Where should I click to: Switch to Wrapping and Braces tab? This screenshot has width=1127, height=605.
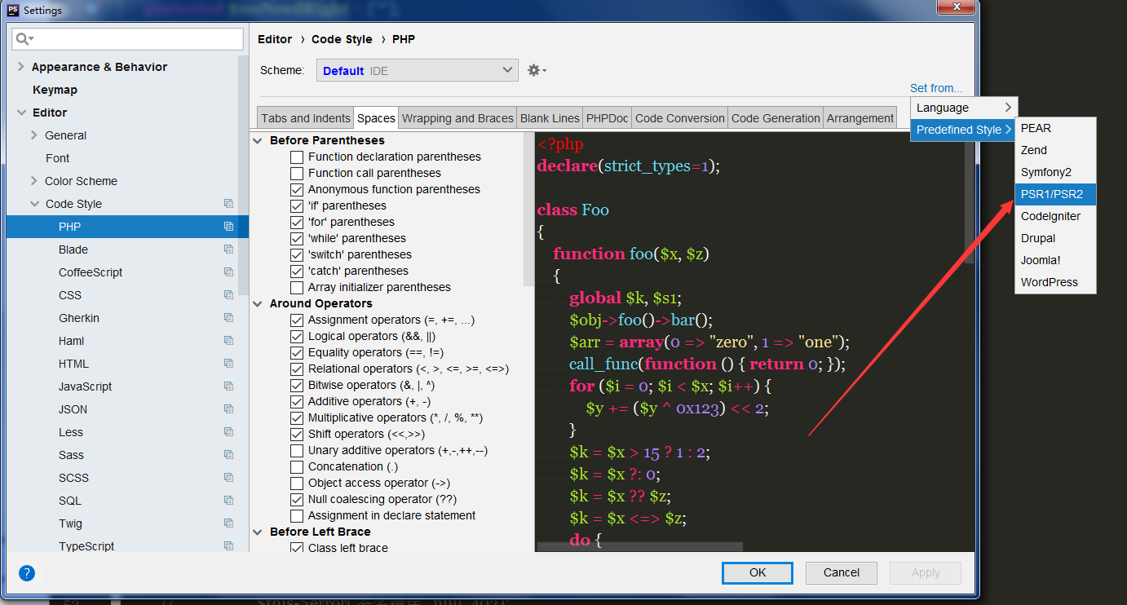click(457, 118)
